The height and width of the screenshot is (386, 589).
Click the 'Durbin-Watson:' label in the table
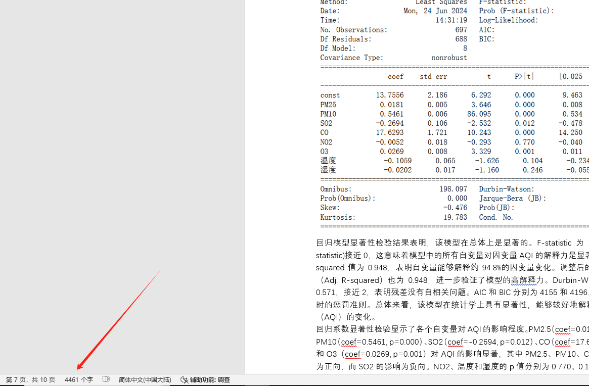[507, 189]
